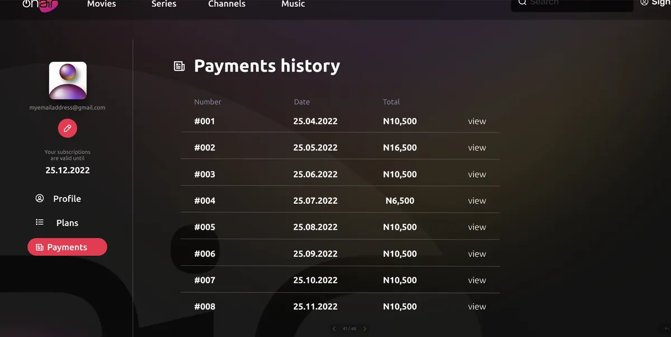Click the OnAir logo
The image size is (671, 337).
(x=40, y=4)
